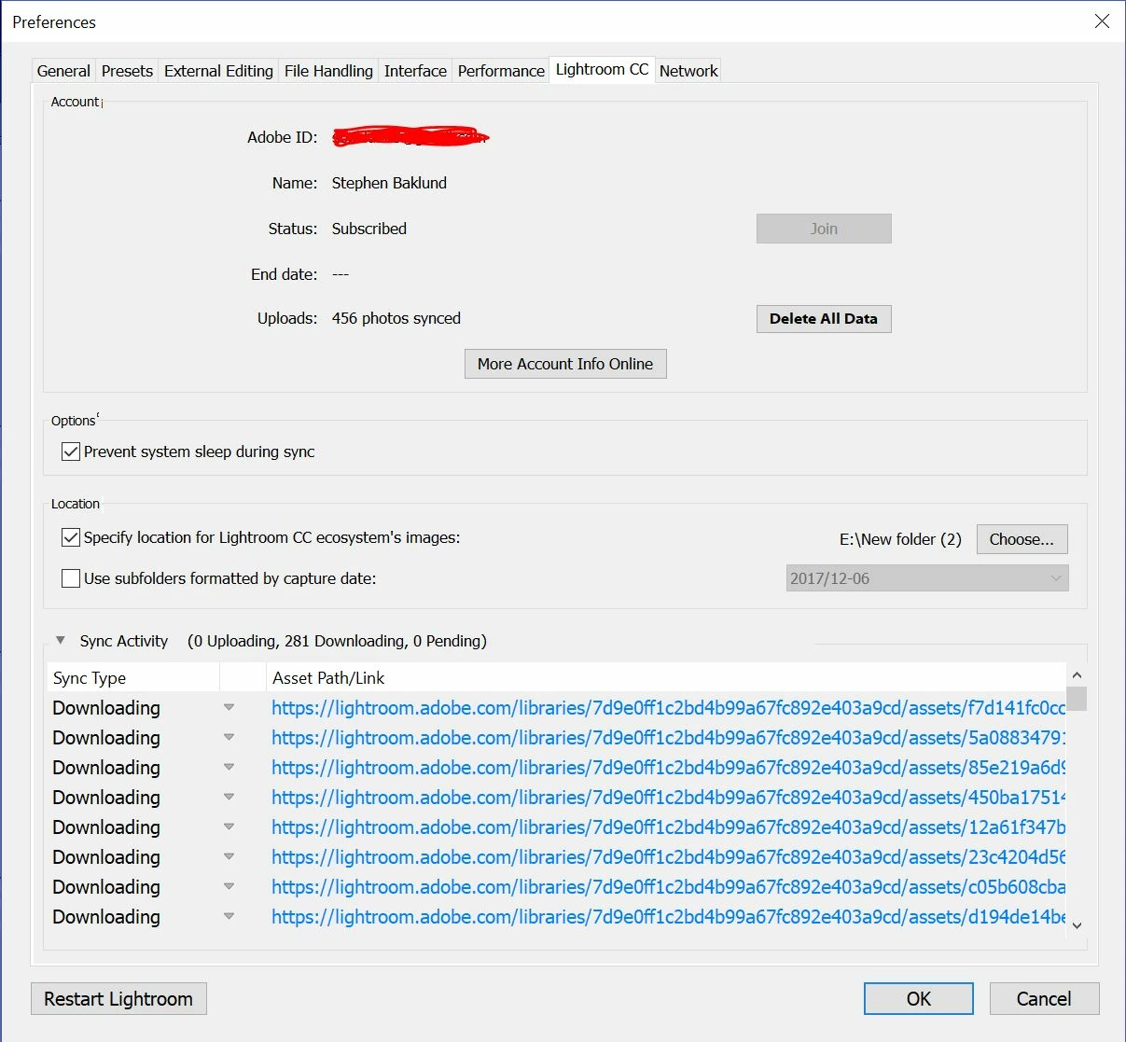
Task: Switch to the General tab
Action: [x=63, y=71]
